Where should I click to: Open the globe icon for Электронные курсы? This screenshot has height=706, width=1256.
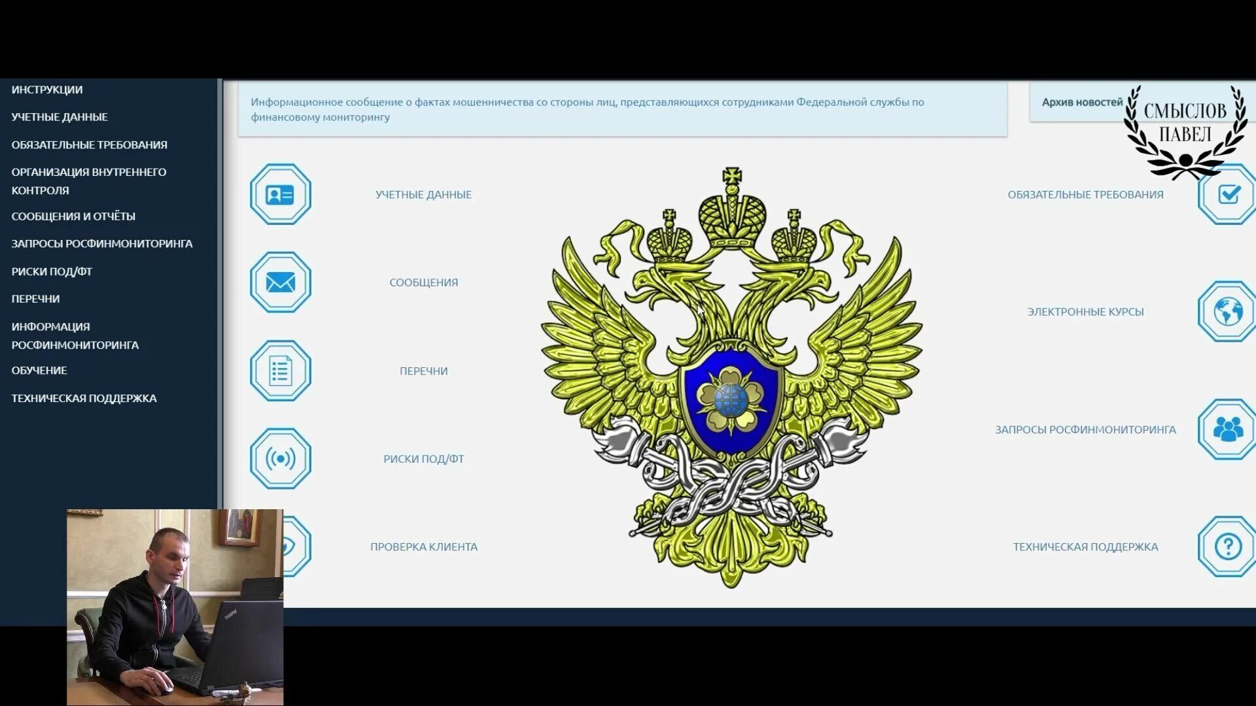[x=1228, y=312]
